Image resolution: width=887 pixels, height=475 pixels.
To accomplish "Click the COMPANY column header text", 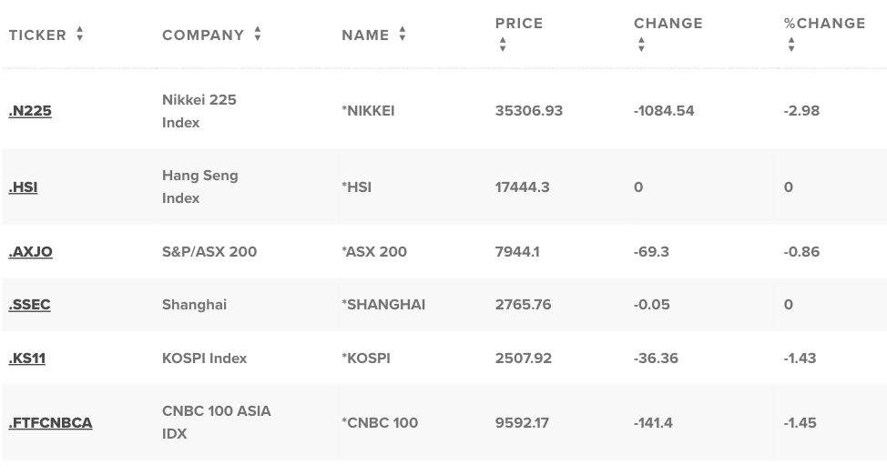I will coord(203,35).
